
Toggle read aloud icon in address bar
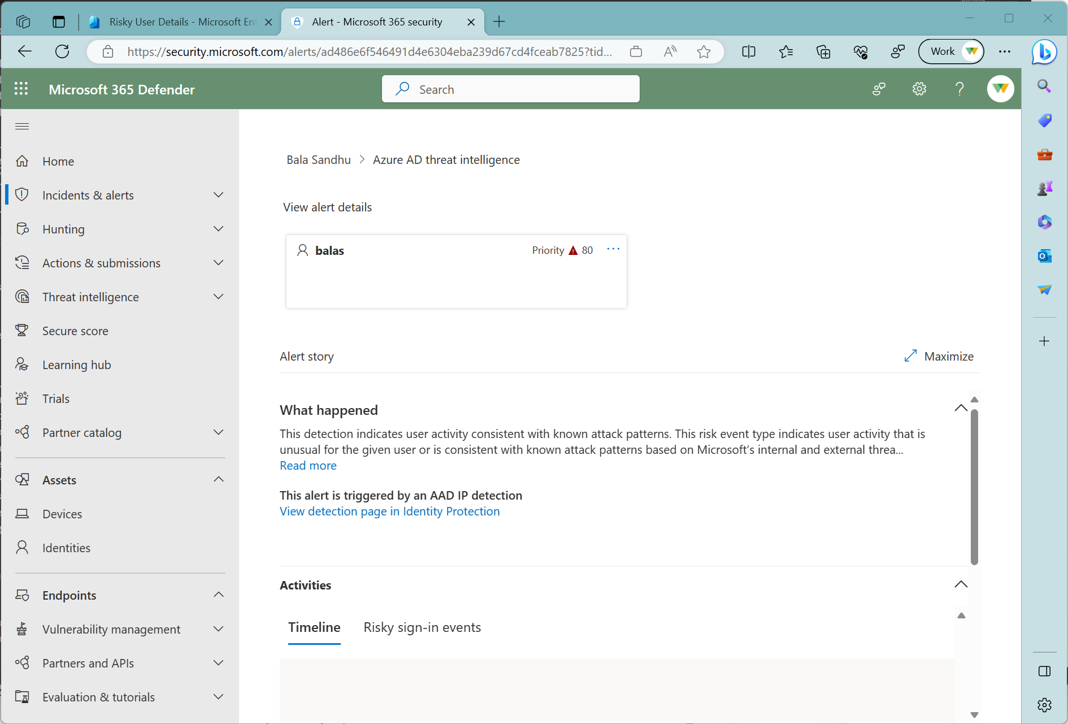coord(670,52)
